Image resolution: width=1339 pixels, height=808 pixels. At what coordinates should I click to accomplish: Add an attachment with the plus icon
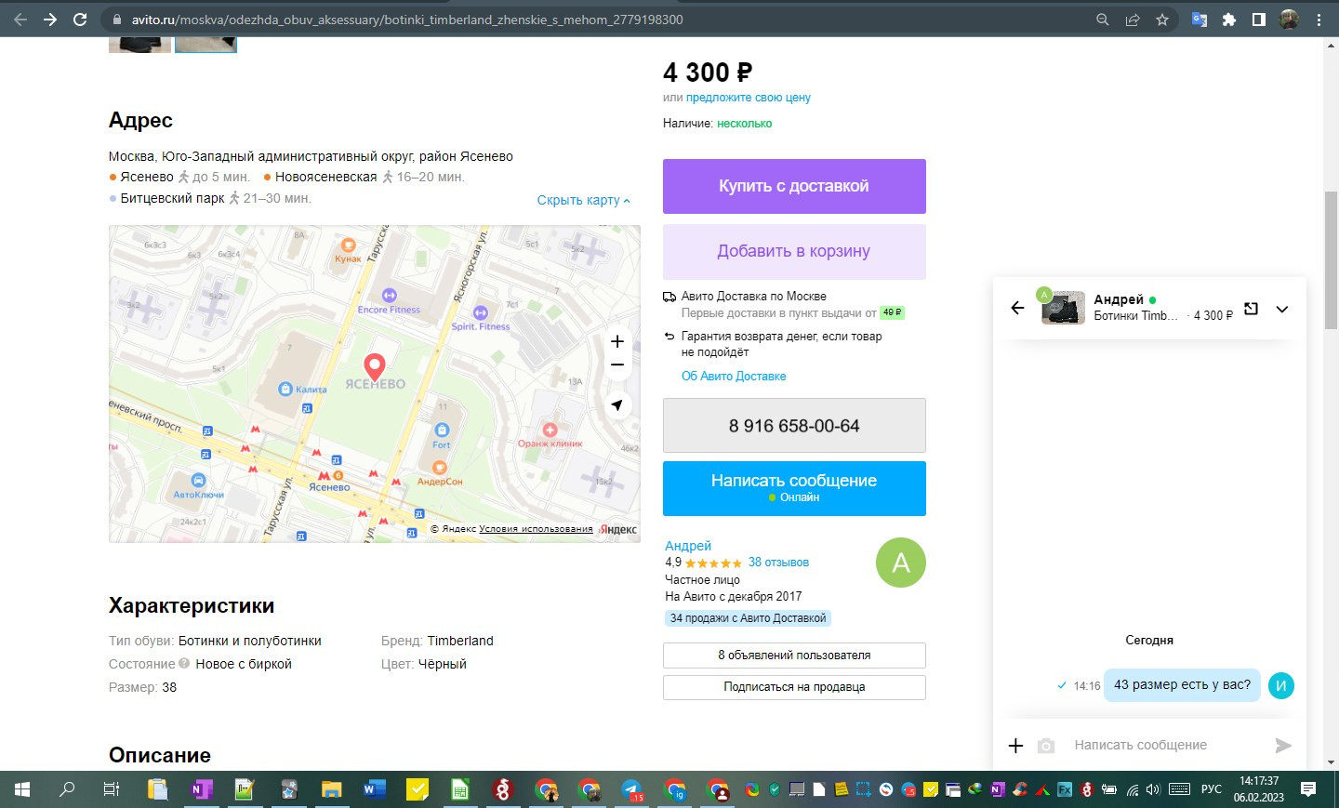(1015, 746)
